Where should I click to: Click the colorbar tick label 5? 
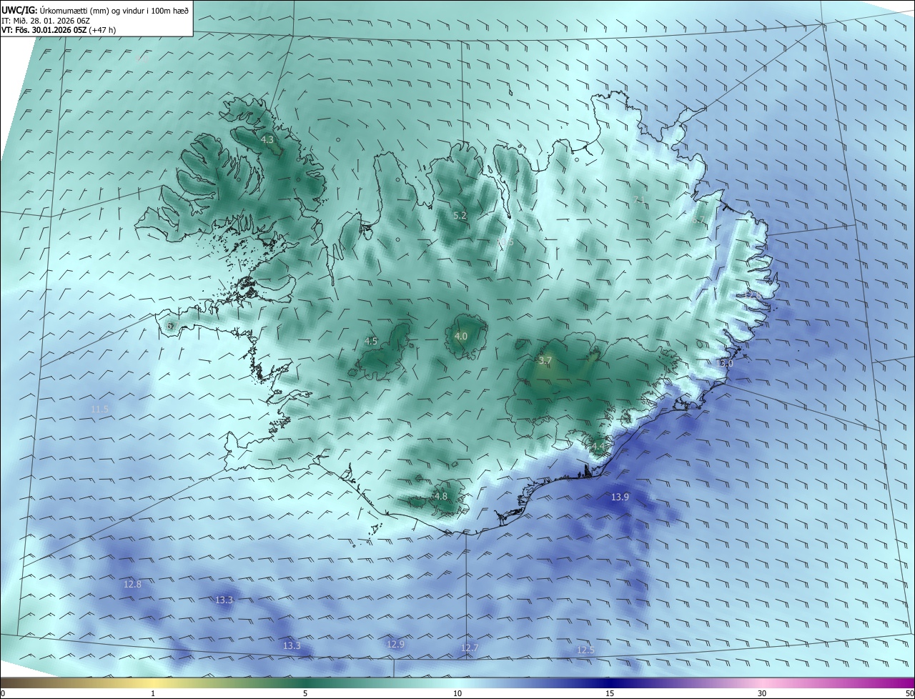(305, 693)
